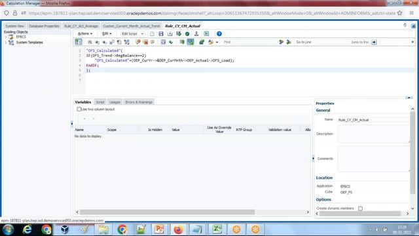Image resolution: width=419 pixels, height=236 pixels.
Task: Click the Is Hidden column header
Action: coord(155,130)
